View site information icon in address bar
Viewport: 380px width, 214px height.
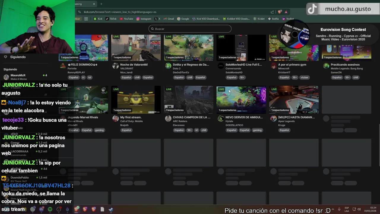click(79, 12)
